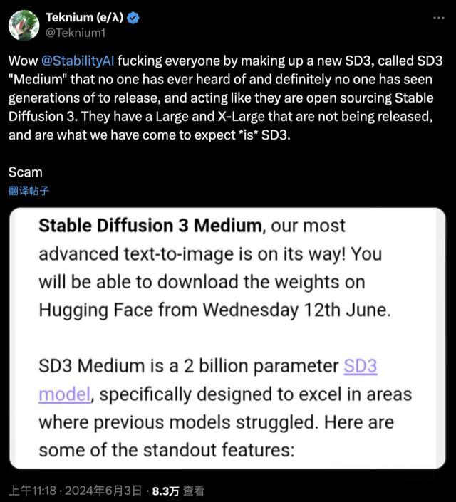
Task: Click the 查看 views label
Action: [194, 491]
